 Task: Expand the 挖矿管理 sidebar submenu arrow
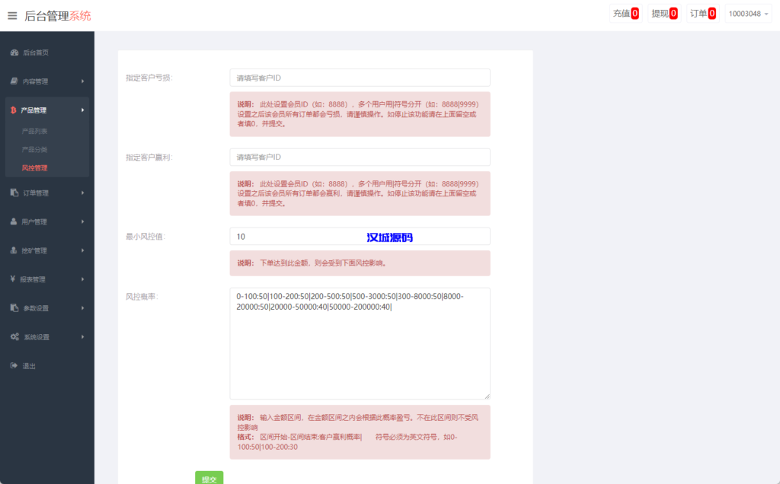[x=82, y=250]
